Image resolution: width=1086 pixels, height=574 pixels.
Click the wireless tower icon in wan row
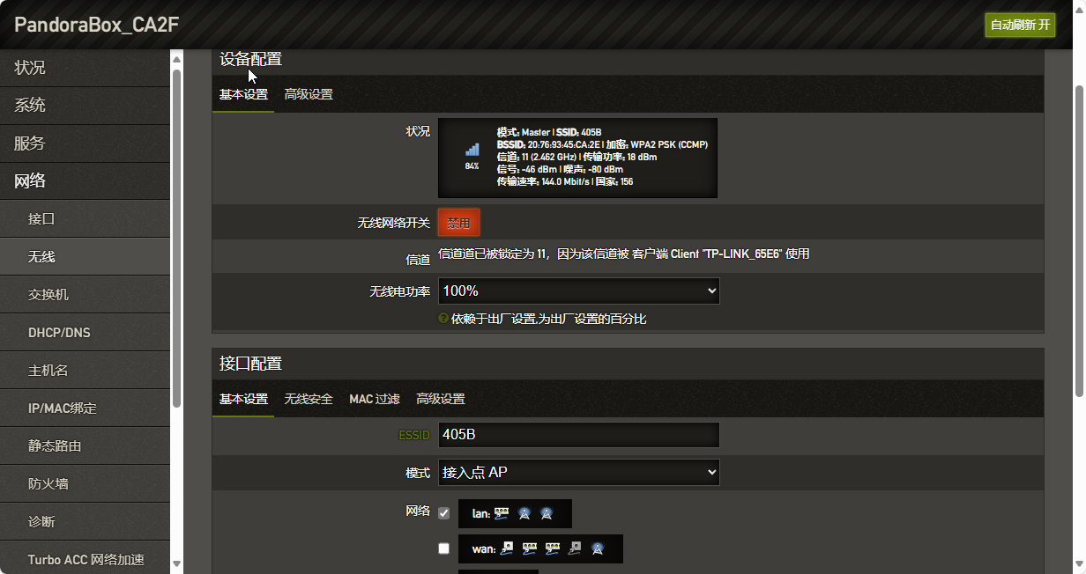point(598,548)
